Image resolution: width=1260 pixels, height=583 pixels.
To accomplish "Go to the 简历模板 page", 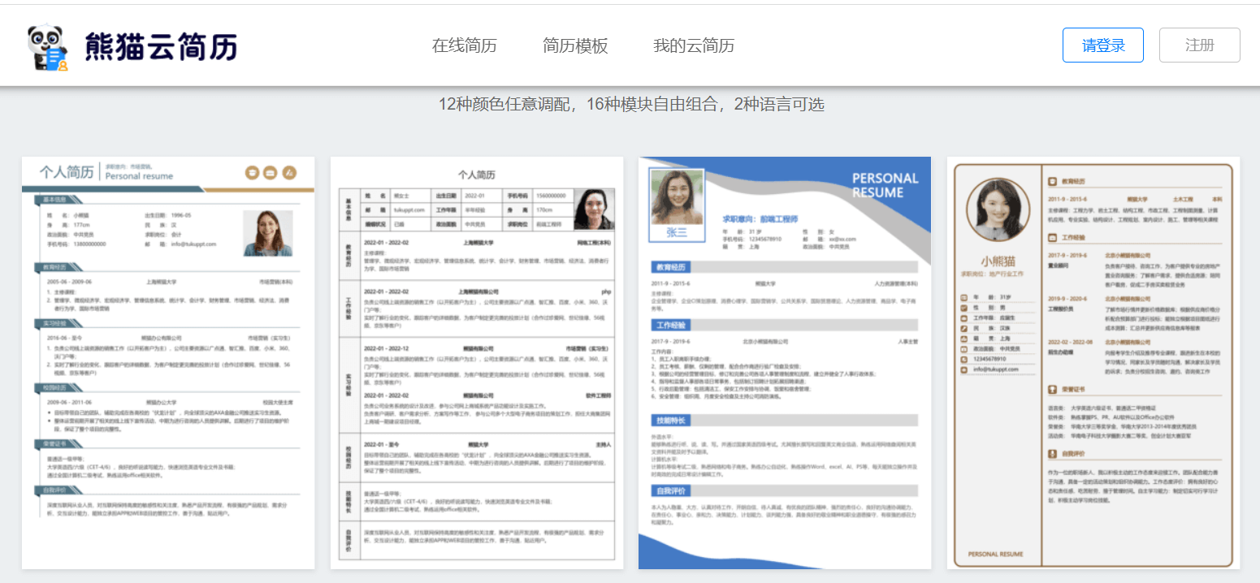I will [575, 45].
